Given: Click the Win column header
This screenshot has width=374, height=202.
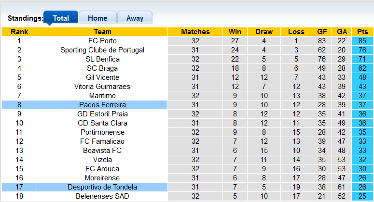Looking at the screenshot, I should click(235, 32).
